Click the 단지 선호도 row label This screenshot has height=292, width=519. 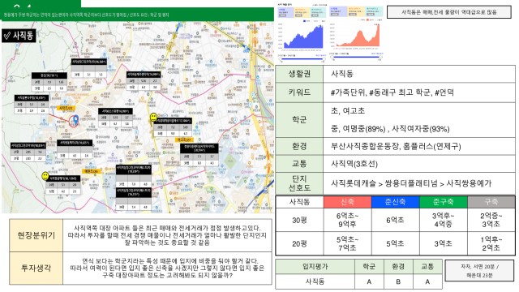click(x=299, y=183)
